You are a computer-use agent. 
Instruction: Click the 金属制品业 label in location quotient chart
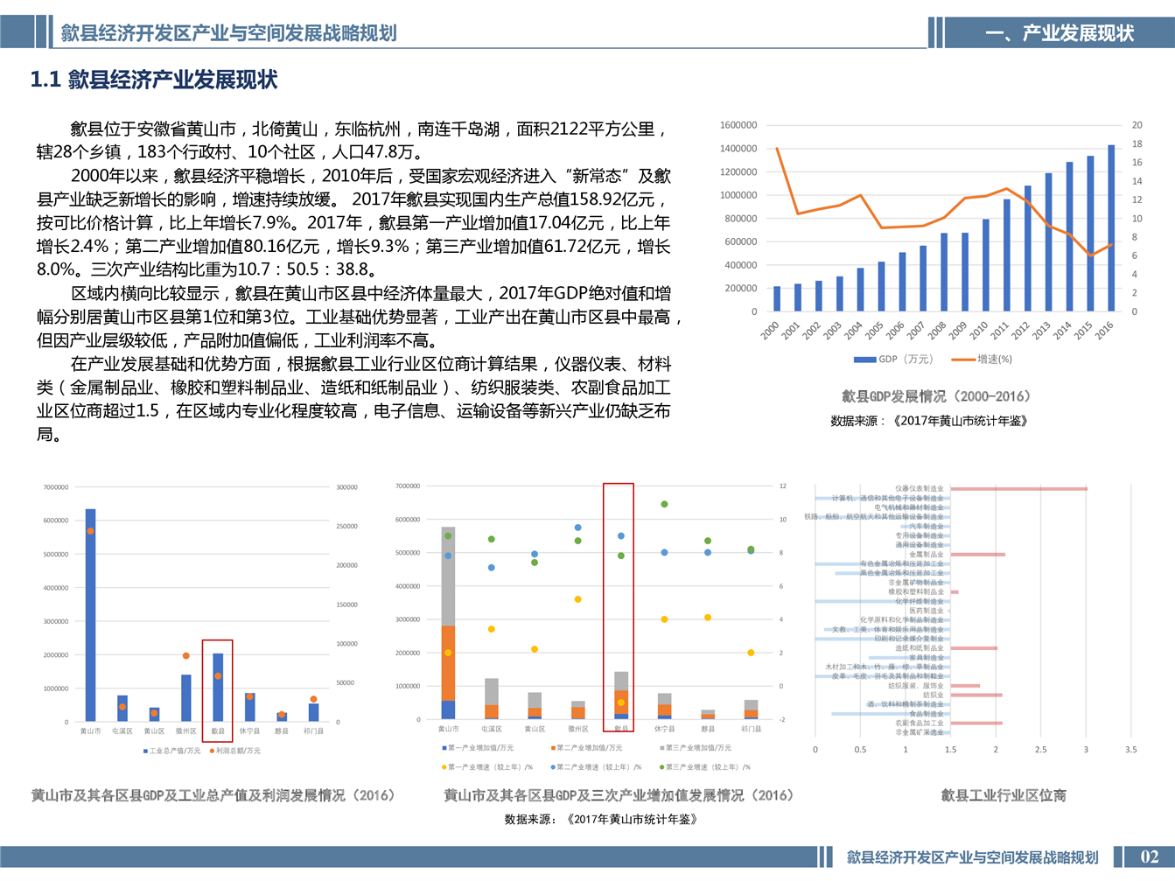pyautogui.click(x=927, y=555)
